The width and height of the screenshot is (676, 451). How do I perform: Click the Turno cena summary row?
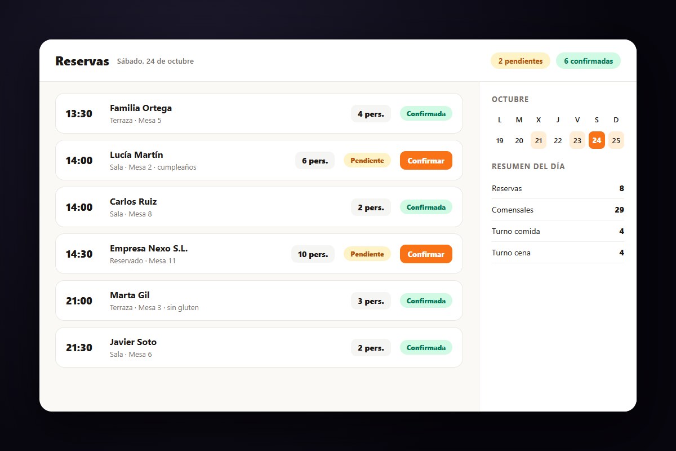(558, 253)
